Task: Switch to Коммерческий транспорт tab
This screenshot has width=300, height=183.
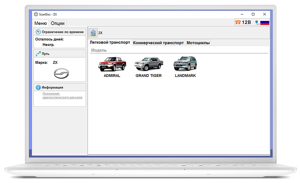Action: coord(158,43)
